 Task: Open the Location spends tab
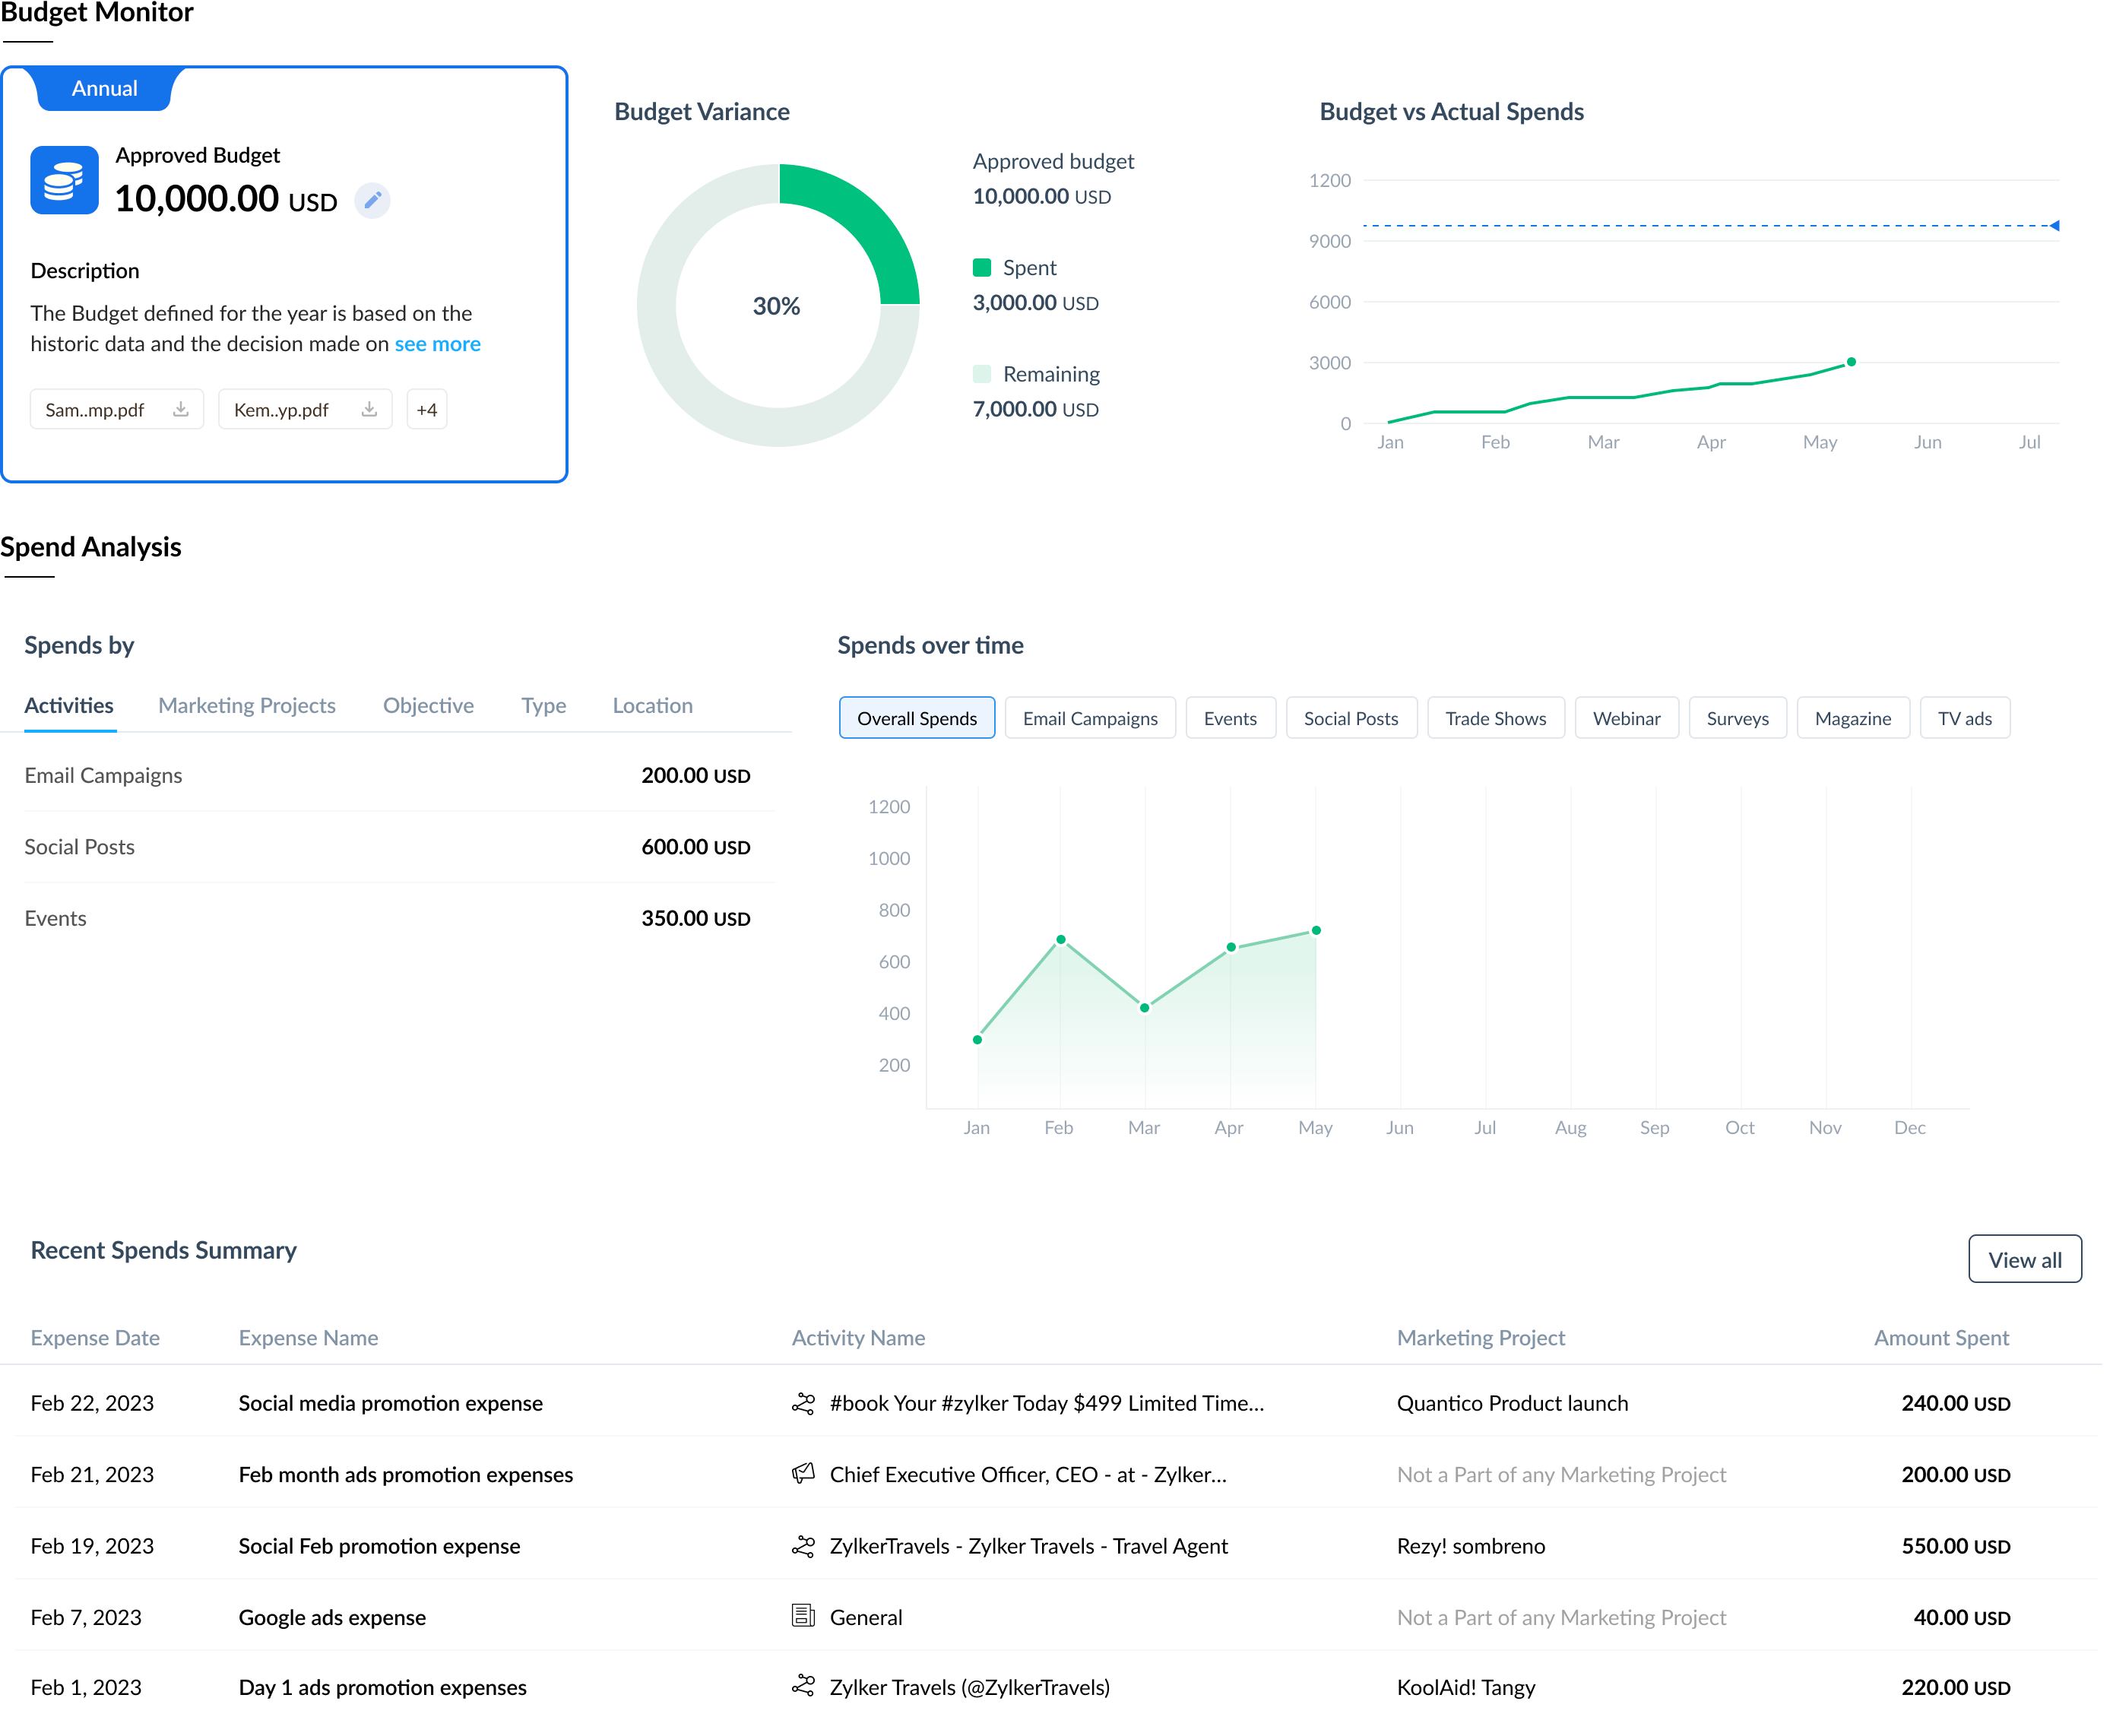coord(653,706)
